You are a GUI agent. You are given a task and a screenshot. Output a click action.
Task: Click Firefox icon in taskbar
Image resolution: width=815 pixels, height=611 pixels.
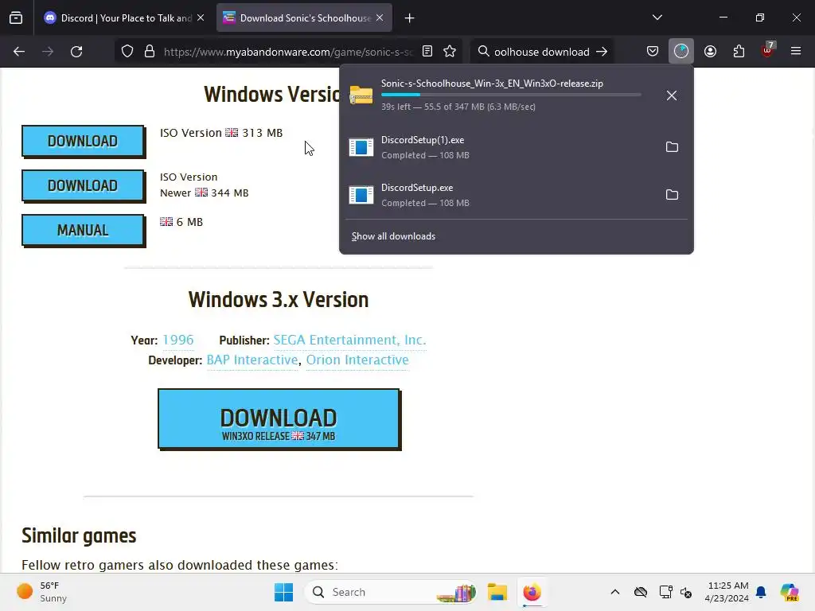[532, 592]
